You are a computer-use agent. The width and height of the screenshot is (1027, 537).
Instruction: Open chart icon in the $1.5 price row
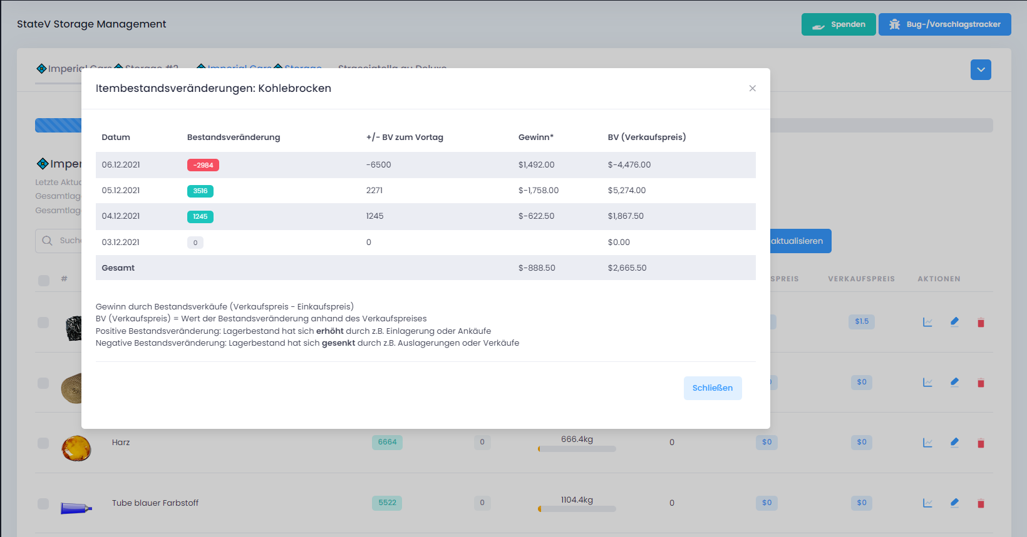click(x=927, y=322)
